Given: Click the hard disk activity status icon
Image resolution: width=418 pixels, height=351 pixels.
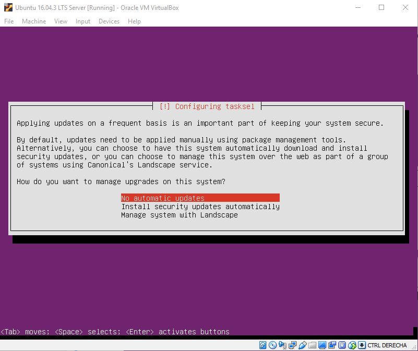Looking at the screenshot, I should [263, 345].
